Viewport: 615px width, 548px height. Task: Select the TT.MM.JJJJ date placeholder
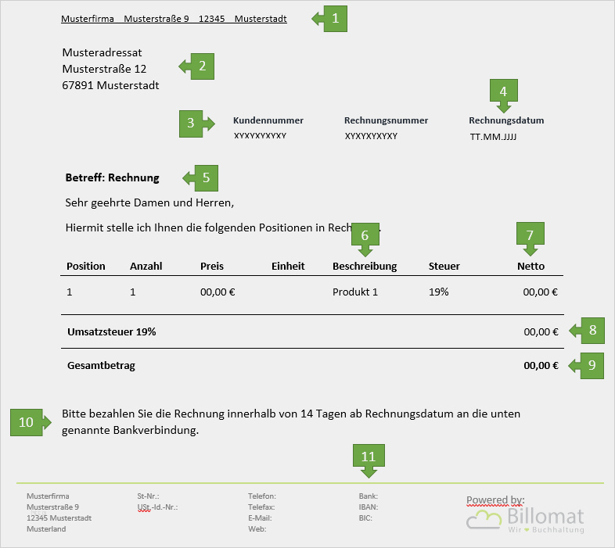493,137
